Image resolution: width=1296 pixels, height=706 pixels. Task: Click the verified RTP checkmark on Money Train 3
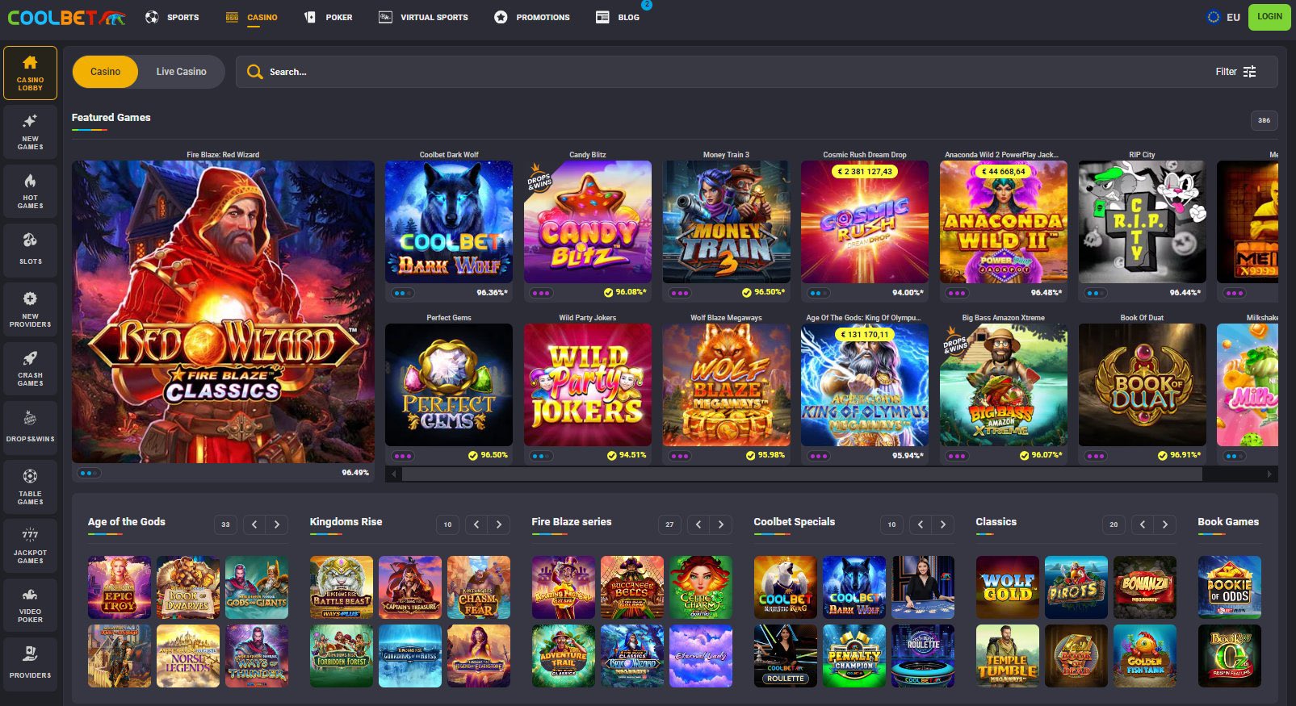click(x=747, y=293)
